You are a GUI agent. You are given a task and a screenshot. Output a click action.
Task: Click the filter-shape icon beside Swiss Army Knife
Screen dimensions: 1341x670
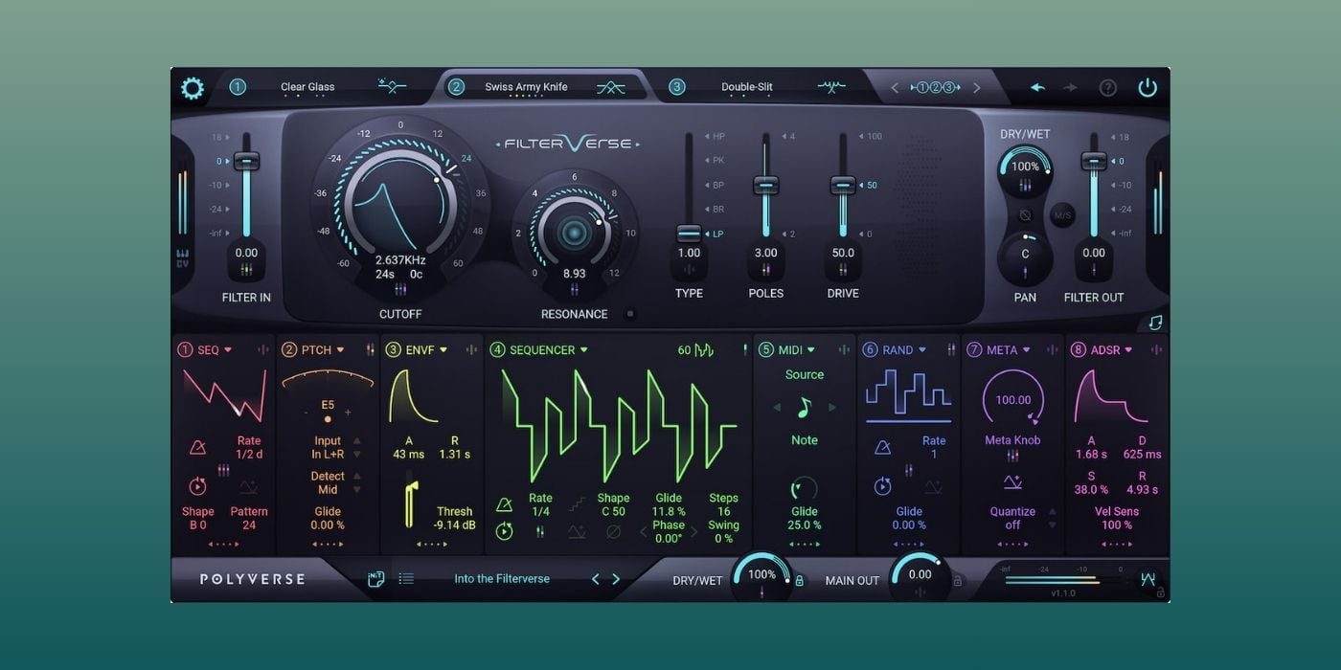[x=611, y=88]
